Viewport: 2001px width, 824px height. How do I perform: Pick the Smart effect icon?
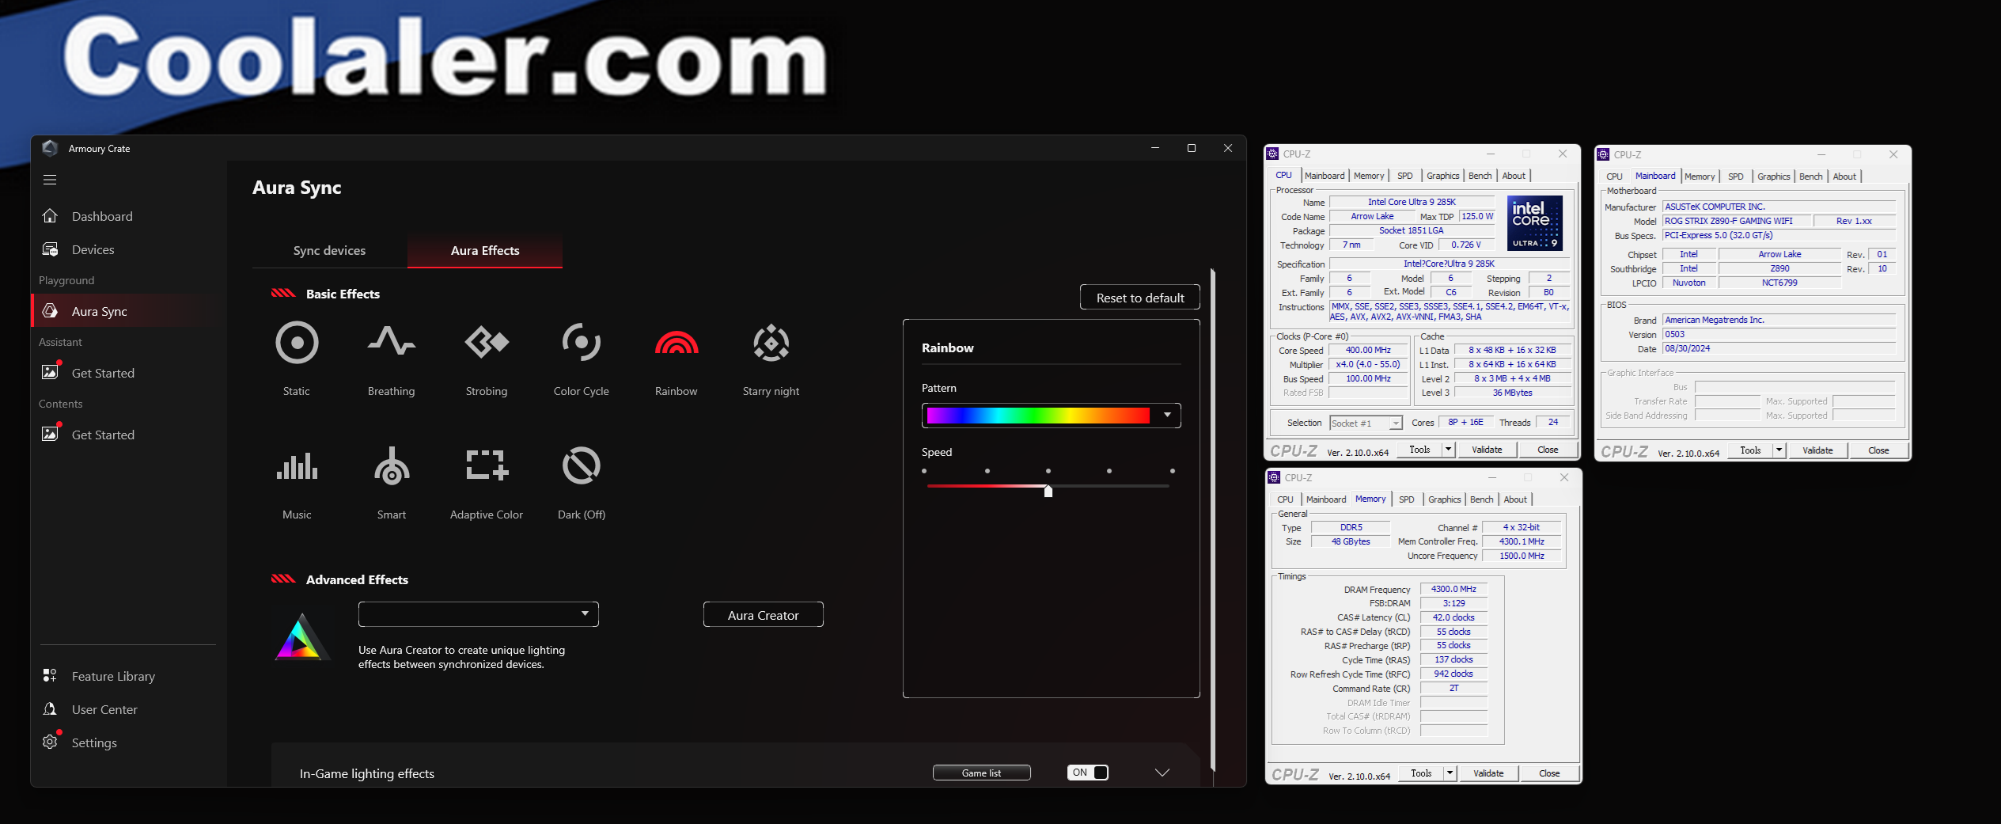392,465
